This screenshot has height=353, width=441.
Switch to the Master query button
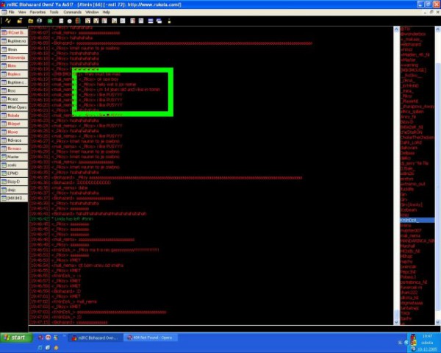tap(14, 157)
